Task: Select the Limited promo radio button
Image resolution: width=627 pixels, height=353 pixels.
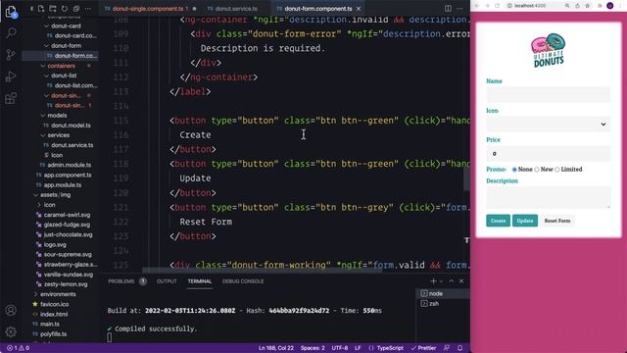Action: click(x=557, y=170)
